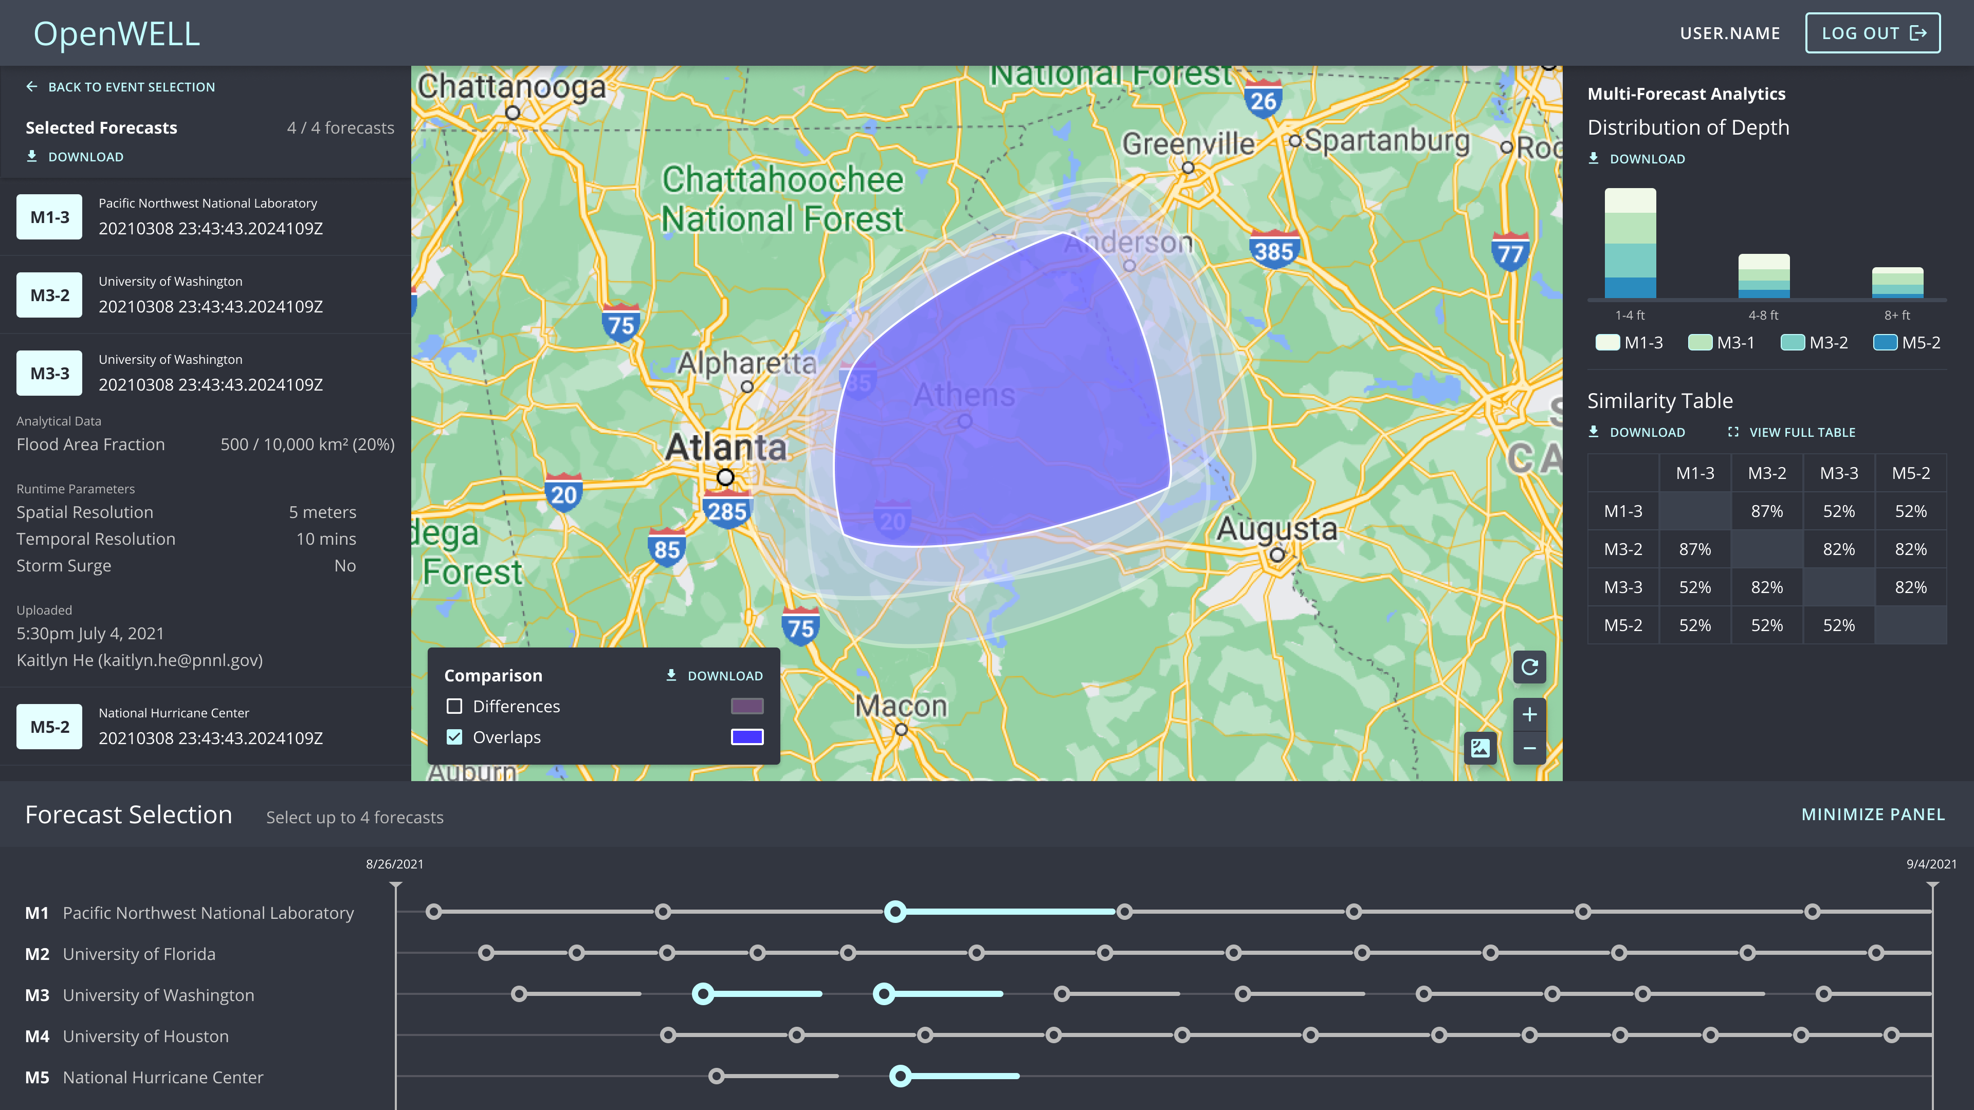Open the USER.NAME menu
Screen dimensions: 1974x1110
tap(1729, 33)
